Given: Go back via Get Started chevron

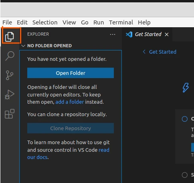Looking at the screenshot, I should click(144, 52).
